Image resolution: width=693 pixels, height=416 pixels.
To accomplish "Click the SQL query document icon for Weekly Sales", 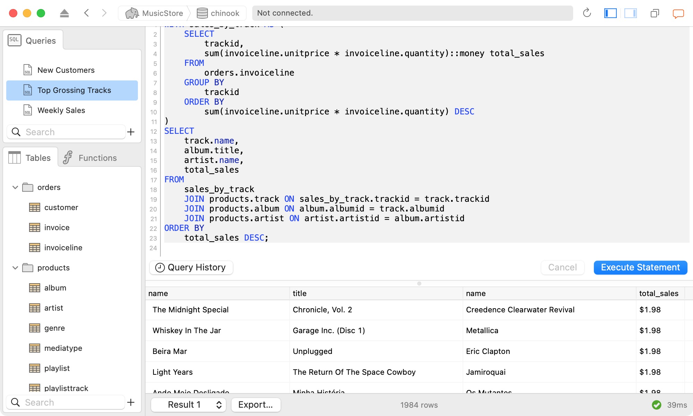I will pos(27,111).
